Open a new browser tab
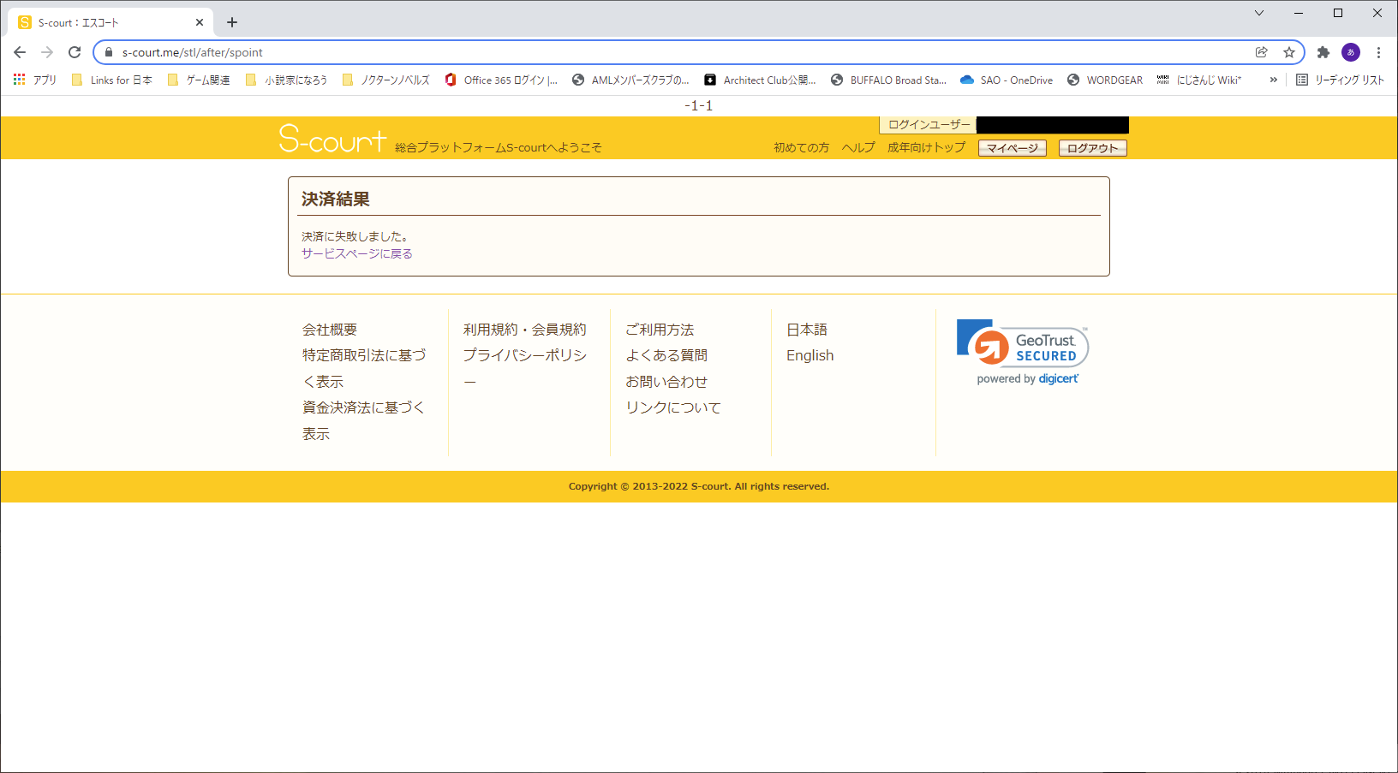Viewport: 1398px width, 773px height. pyautogui.click(x=232, y=22)
